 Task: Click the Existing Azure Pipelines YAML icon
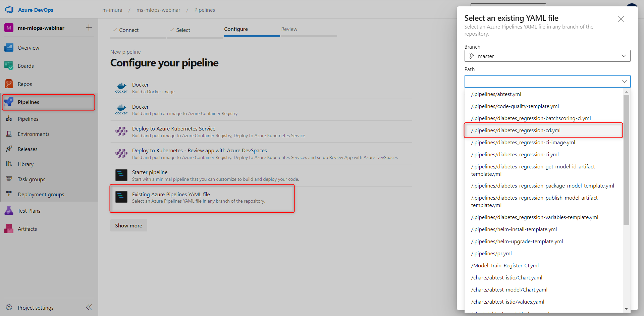pyautogui.click(x=121, y=197)
